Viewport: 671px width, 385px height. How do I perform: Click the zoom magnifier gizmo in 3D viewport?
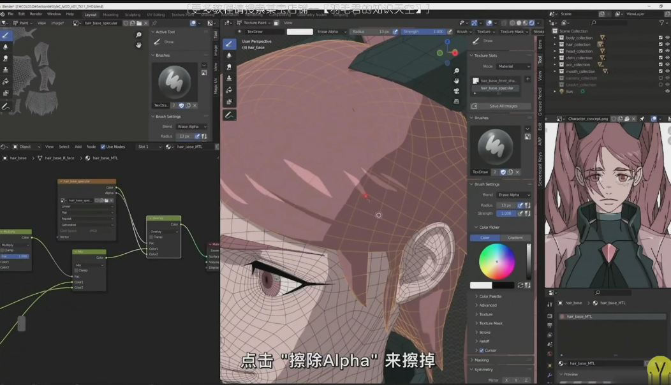pos(457,71)
